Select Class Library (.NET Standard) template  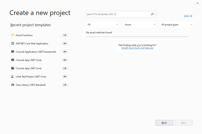tap(39, 85)
